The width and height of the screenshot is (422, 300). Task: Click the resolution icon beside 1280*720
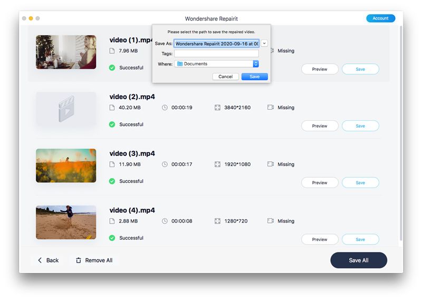[217, 221]
